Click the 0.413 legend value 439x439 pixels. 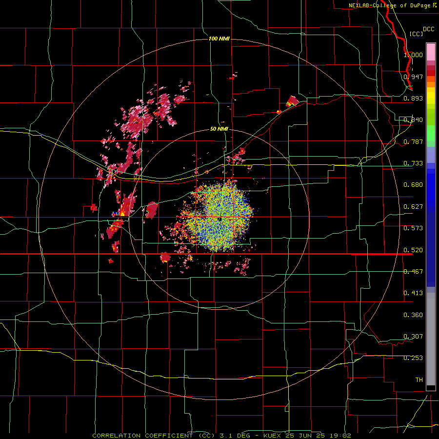413,293
